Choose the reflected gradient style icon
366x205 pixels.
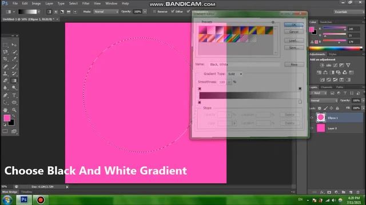(69, 11)
